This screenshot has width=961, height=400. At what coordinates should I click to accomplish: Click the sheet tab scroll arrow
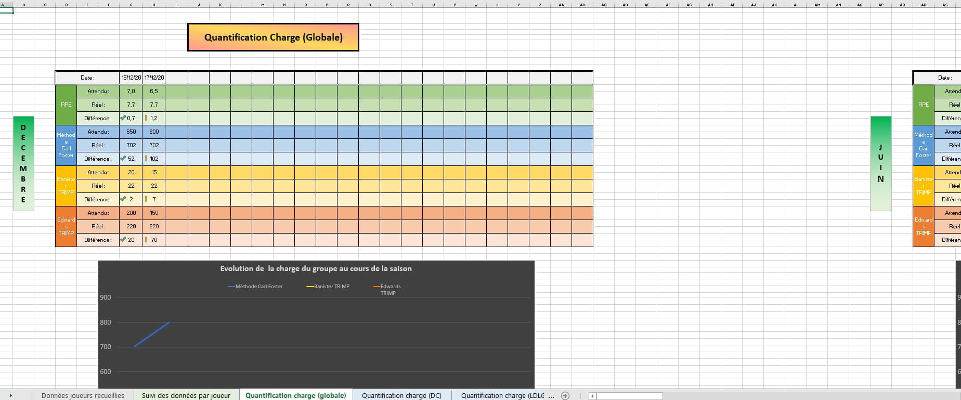10,396
